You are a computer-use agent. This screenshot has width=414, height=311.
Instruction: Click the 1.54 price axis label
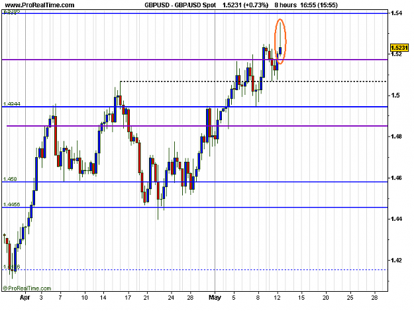(x=397, y=13)
